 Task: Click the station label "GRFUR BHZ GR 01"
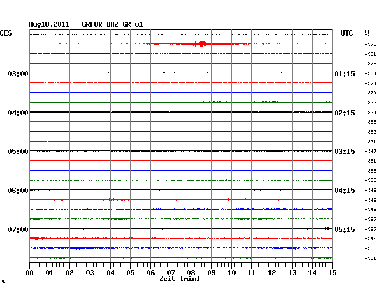tap(113, 24)
